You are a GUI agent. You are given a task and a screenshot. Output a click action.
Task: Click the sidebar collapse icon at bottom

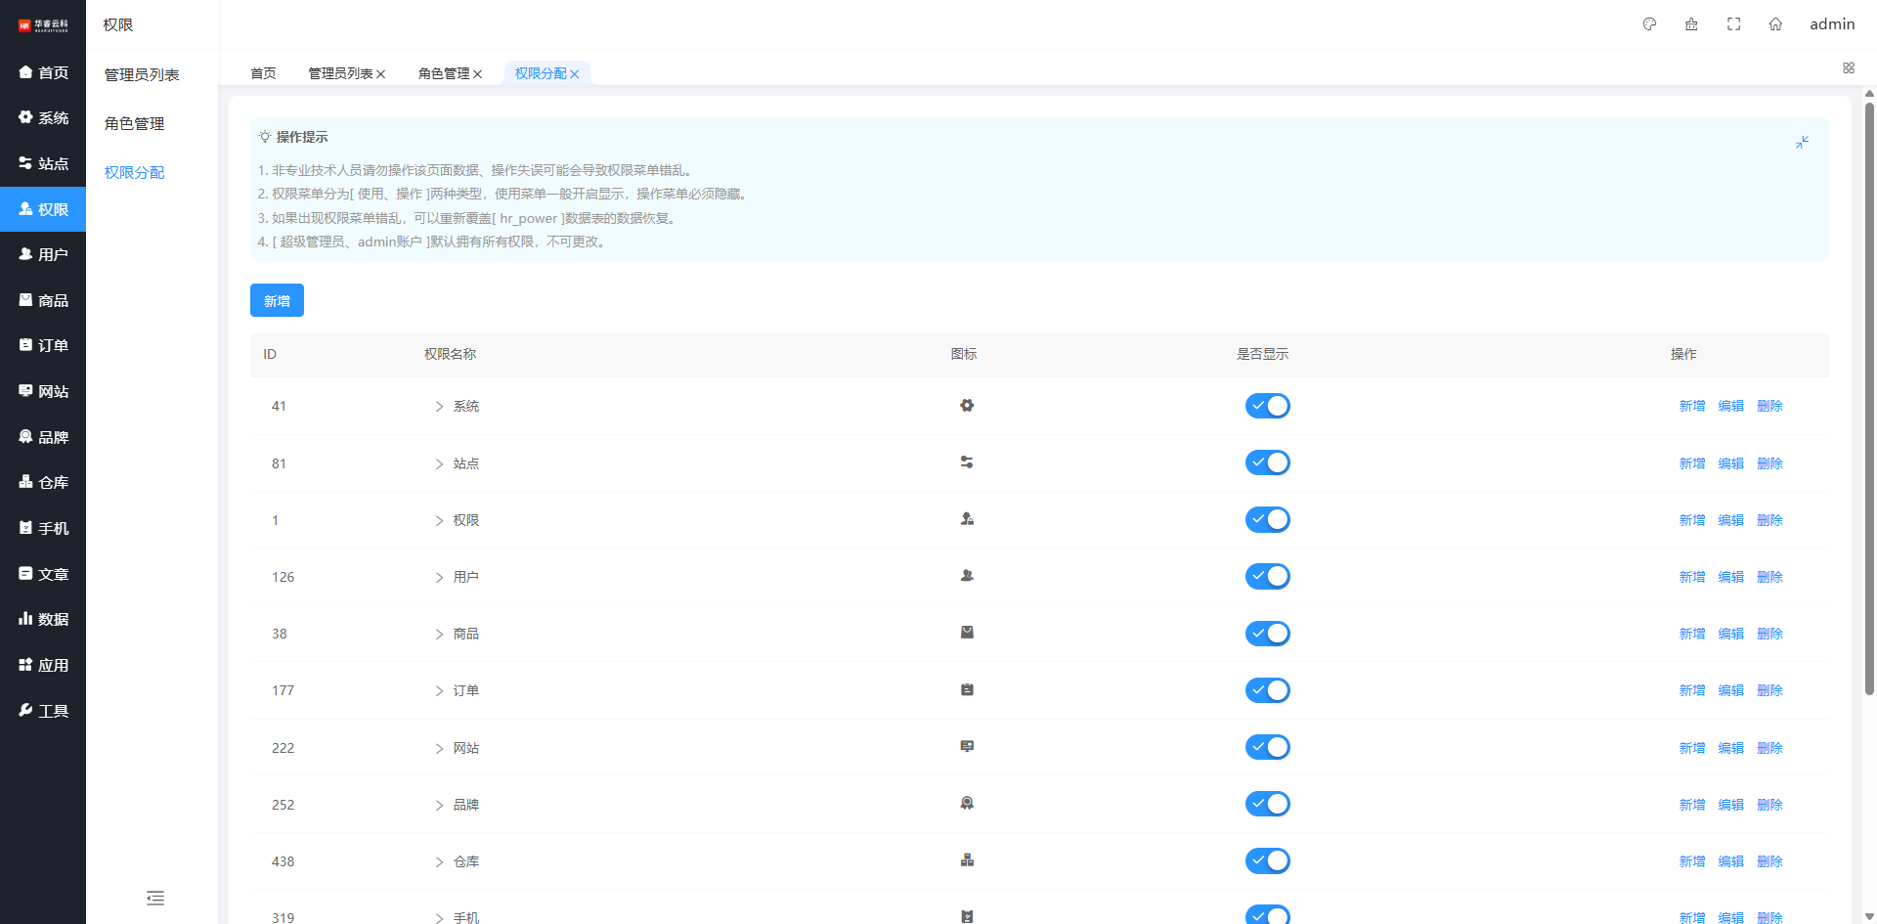[x=155, y=898]
